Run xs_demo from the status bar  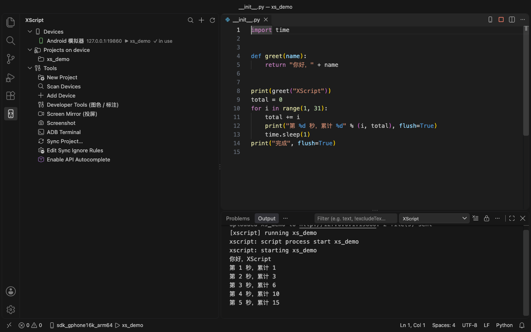[x=129, y=325]
